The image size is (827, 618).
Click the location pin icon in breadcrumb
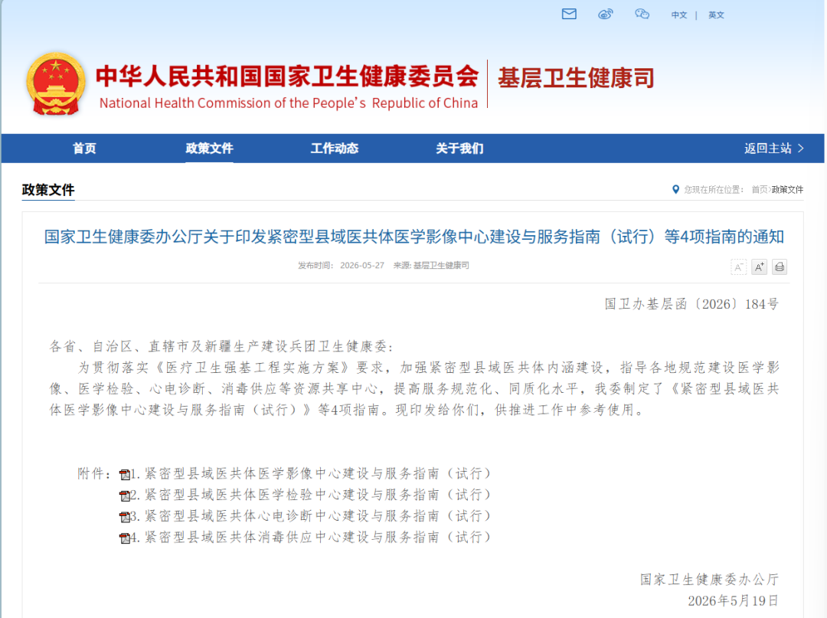pyautogui.click(x=675, y=189)
